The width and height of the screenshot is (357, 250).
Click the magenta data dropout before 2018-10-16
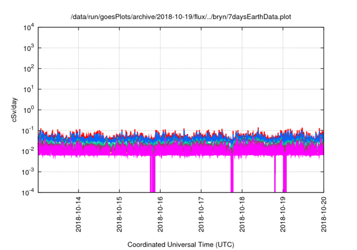(152, 174)
